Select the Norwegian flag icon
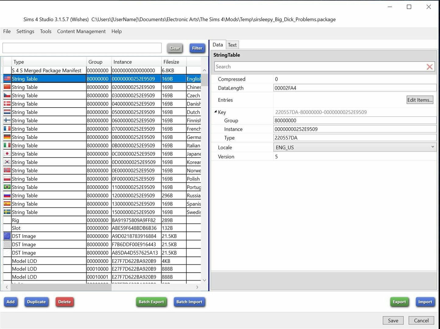This screenshot has height=329, width=440. [x=7, y=170]
